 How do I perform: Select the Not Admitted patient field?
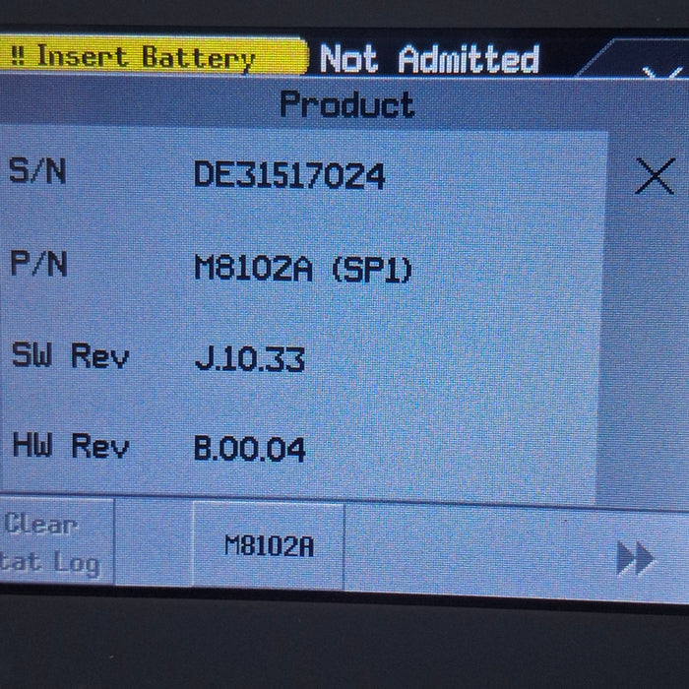pyautogui.click(x=429, y=60)
